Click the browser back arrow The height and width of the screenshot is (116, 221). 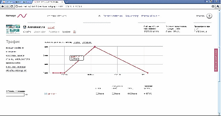tap(3, 6)
